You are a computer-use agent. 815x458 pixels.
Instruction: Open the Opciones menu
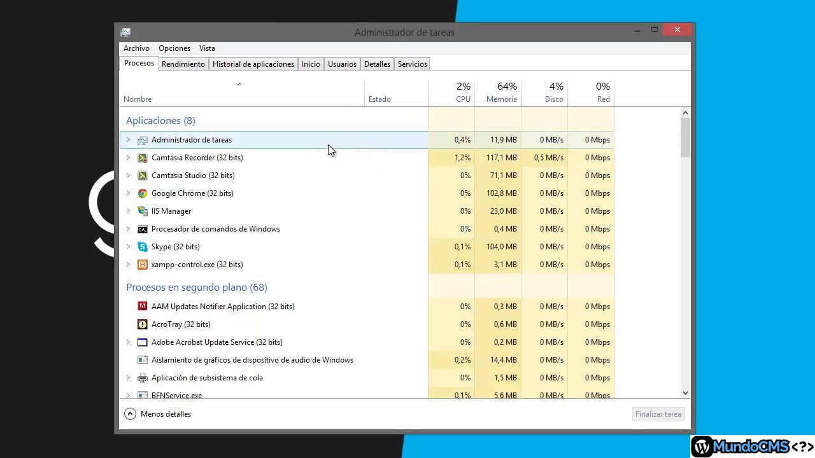[x=174, y=48]
